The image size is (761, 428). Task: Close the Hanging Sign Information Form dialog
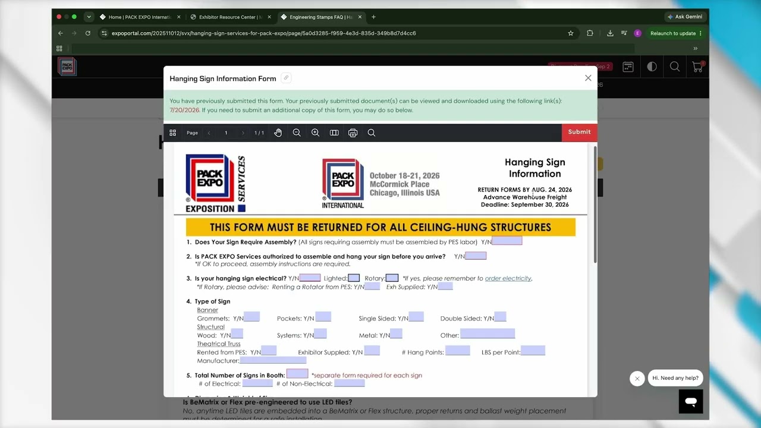click(588, 78)
